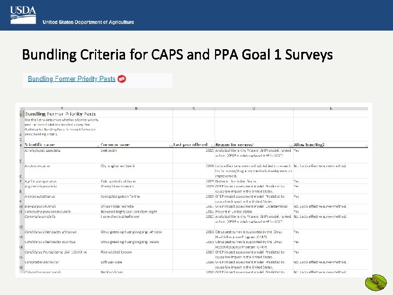This screenshot has height=295, width=393.
Task: Select the Citrus greening huanglongbing (African) cell
Action: pos(136,234)
